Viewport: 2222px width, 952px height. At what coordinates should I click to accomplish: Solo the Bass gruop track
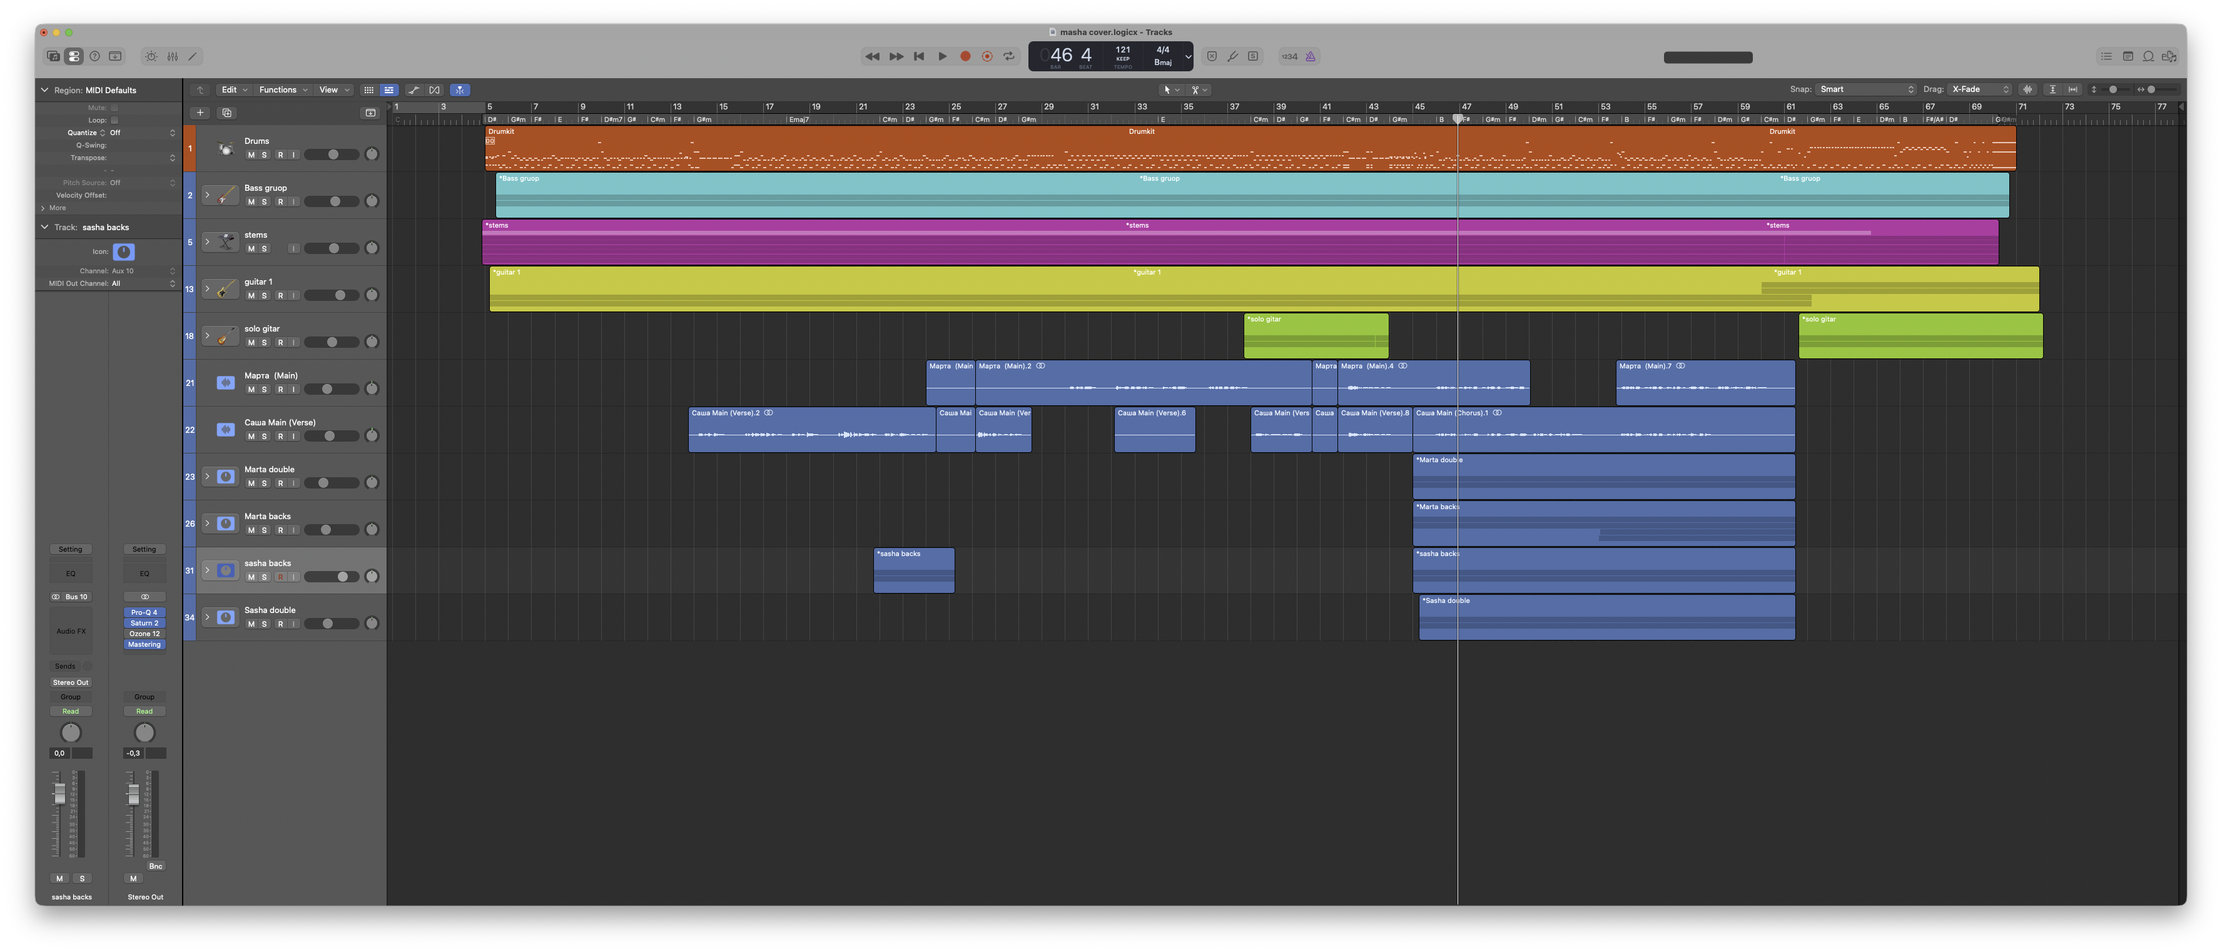(x=265, y=202)
